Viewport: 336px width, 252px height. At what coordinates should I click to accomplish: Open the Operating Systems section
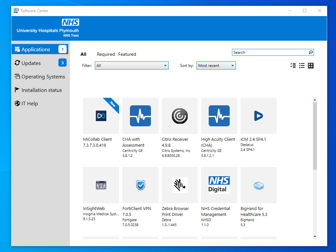tap(40, 76)
